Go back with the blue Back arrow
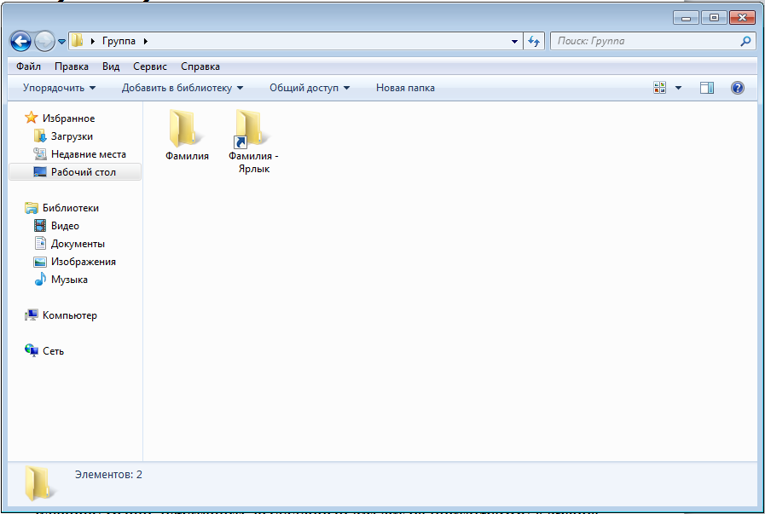 [x=20, y=42]
